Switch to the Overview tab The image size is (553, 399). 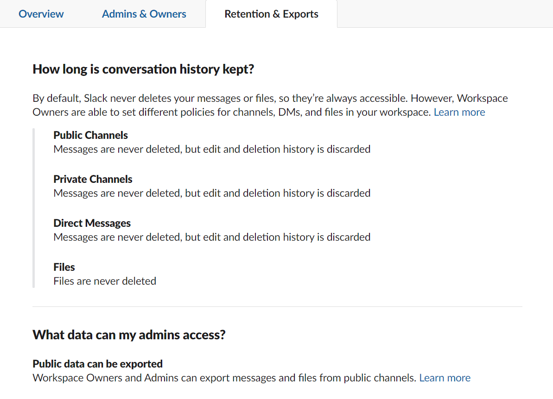click(x=41, y=14)
